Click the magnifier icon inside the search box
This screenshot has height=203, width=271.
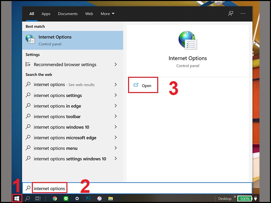coord(28,188)
